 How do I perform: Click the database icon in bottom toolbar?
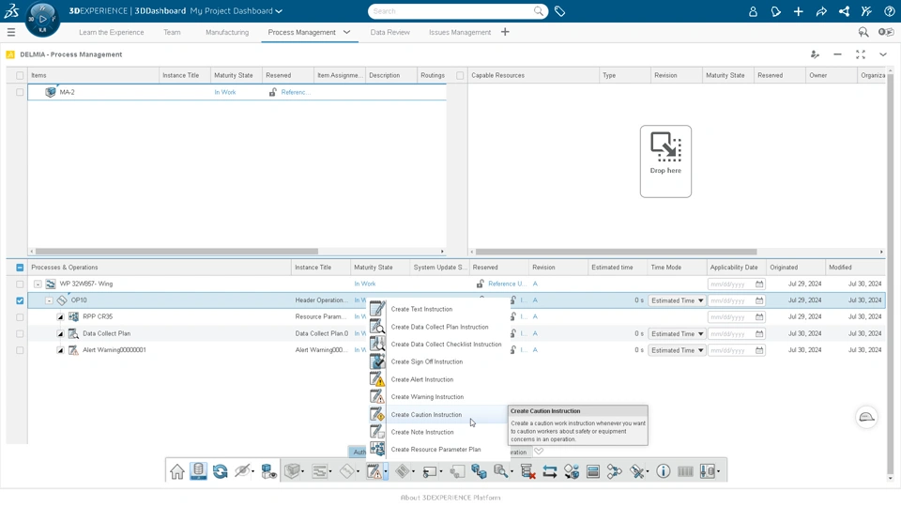[x=198, y=471]
